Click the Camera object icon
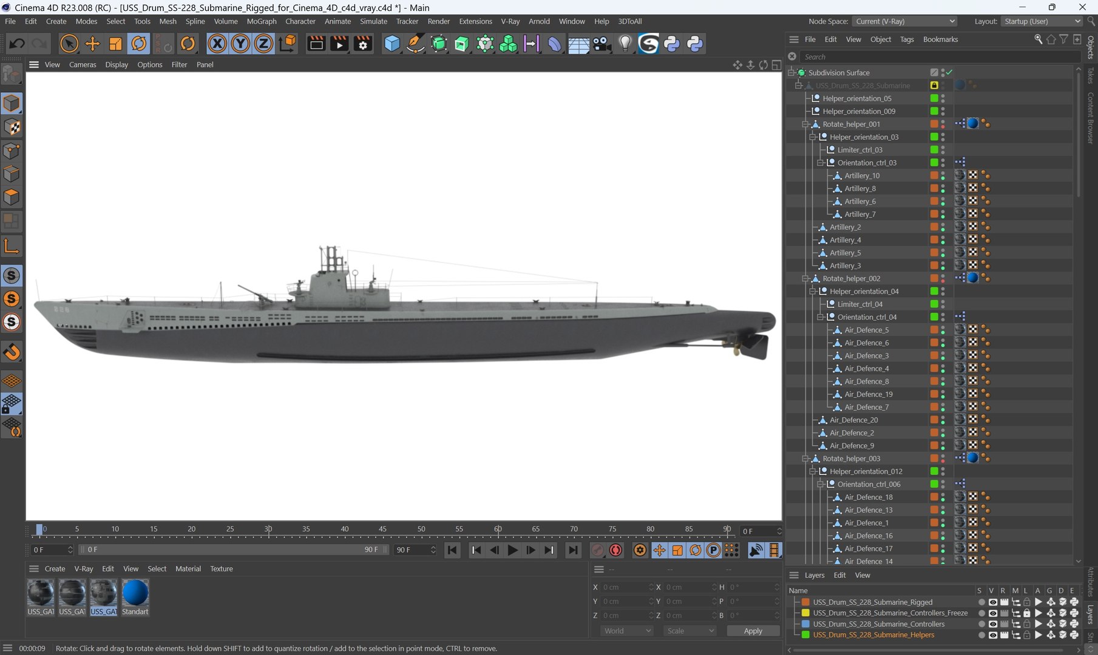Screen dimensions: 1098x655 tap(601, 44)
